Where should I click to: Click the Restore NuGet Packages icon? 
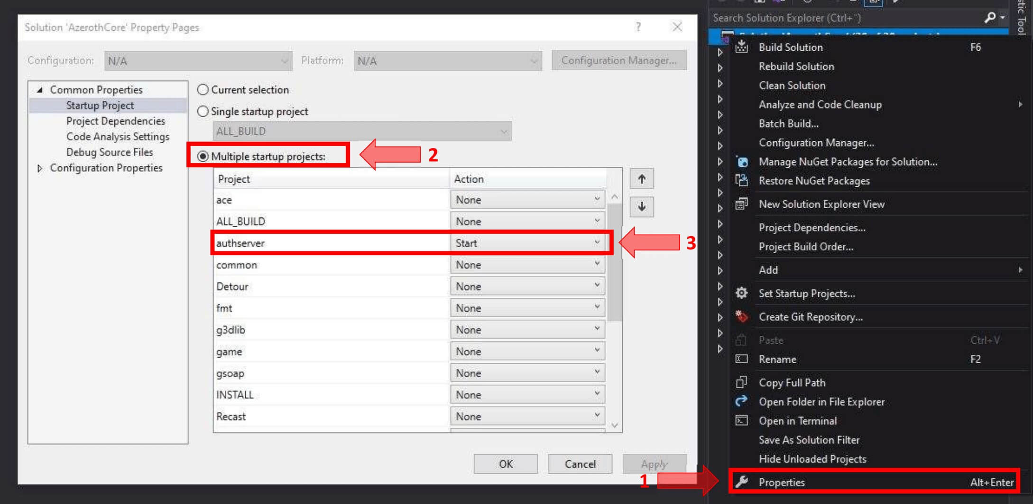(741, 181)
